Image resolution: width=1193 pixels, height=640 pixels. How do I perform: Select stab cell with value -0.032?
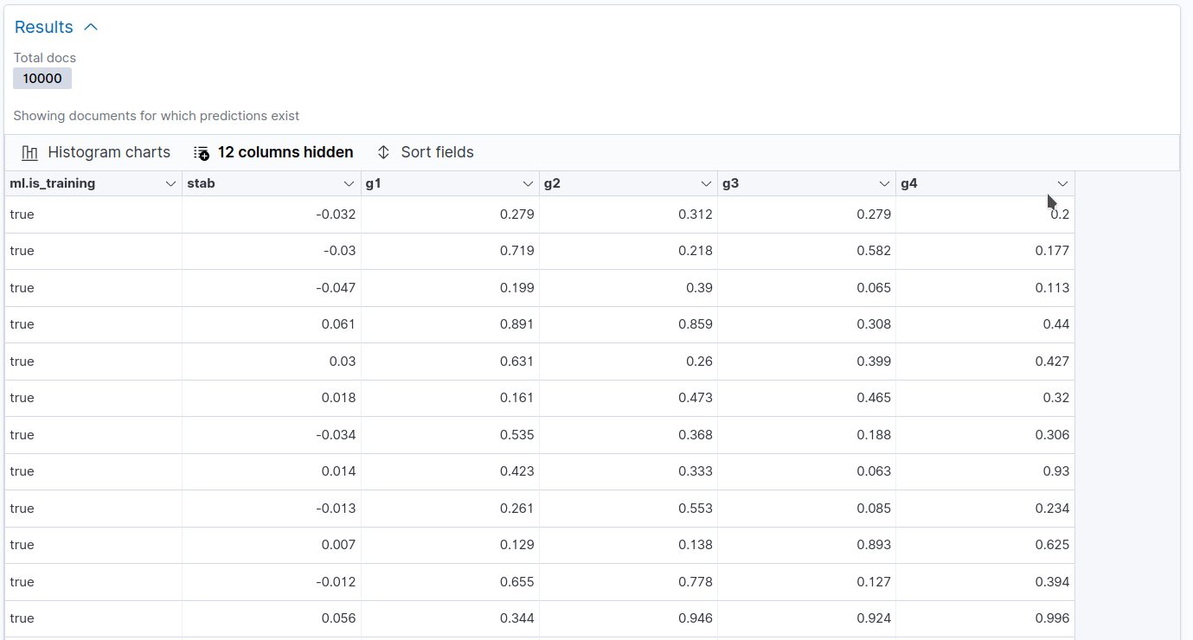(x=272, y=214)
